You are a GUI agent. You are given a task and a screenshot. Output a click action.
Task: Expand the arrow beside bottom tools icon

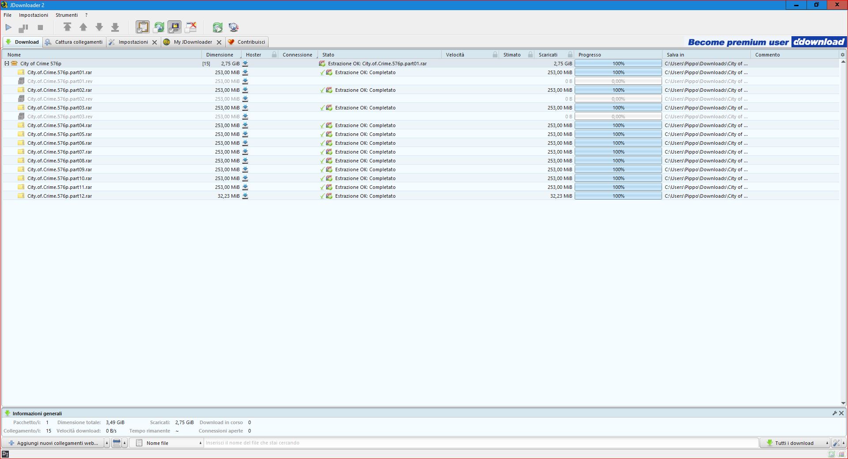click(844, 443)
